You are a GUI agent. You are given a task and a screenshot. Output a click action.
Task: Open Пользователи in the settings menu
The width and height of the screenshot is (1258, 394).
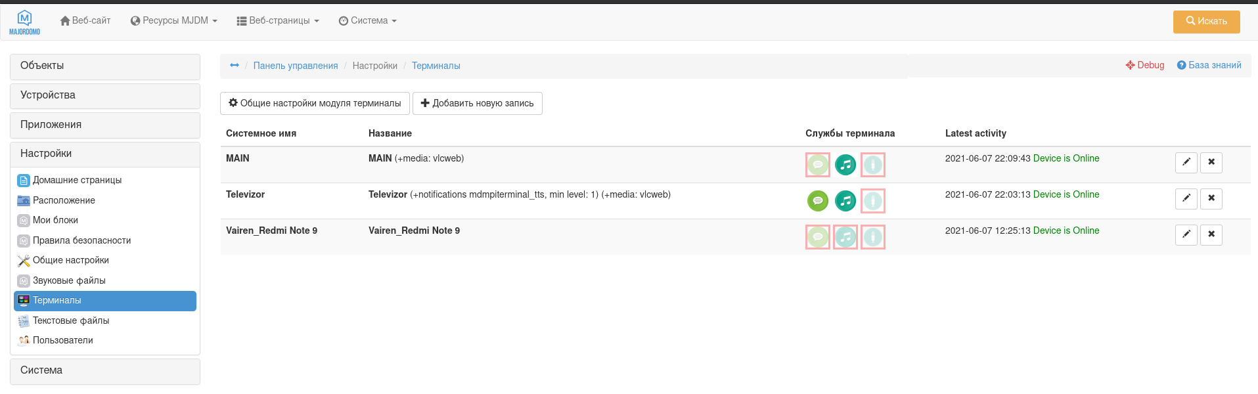pos(62,340)
